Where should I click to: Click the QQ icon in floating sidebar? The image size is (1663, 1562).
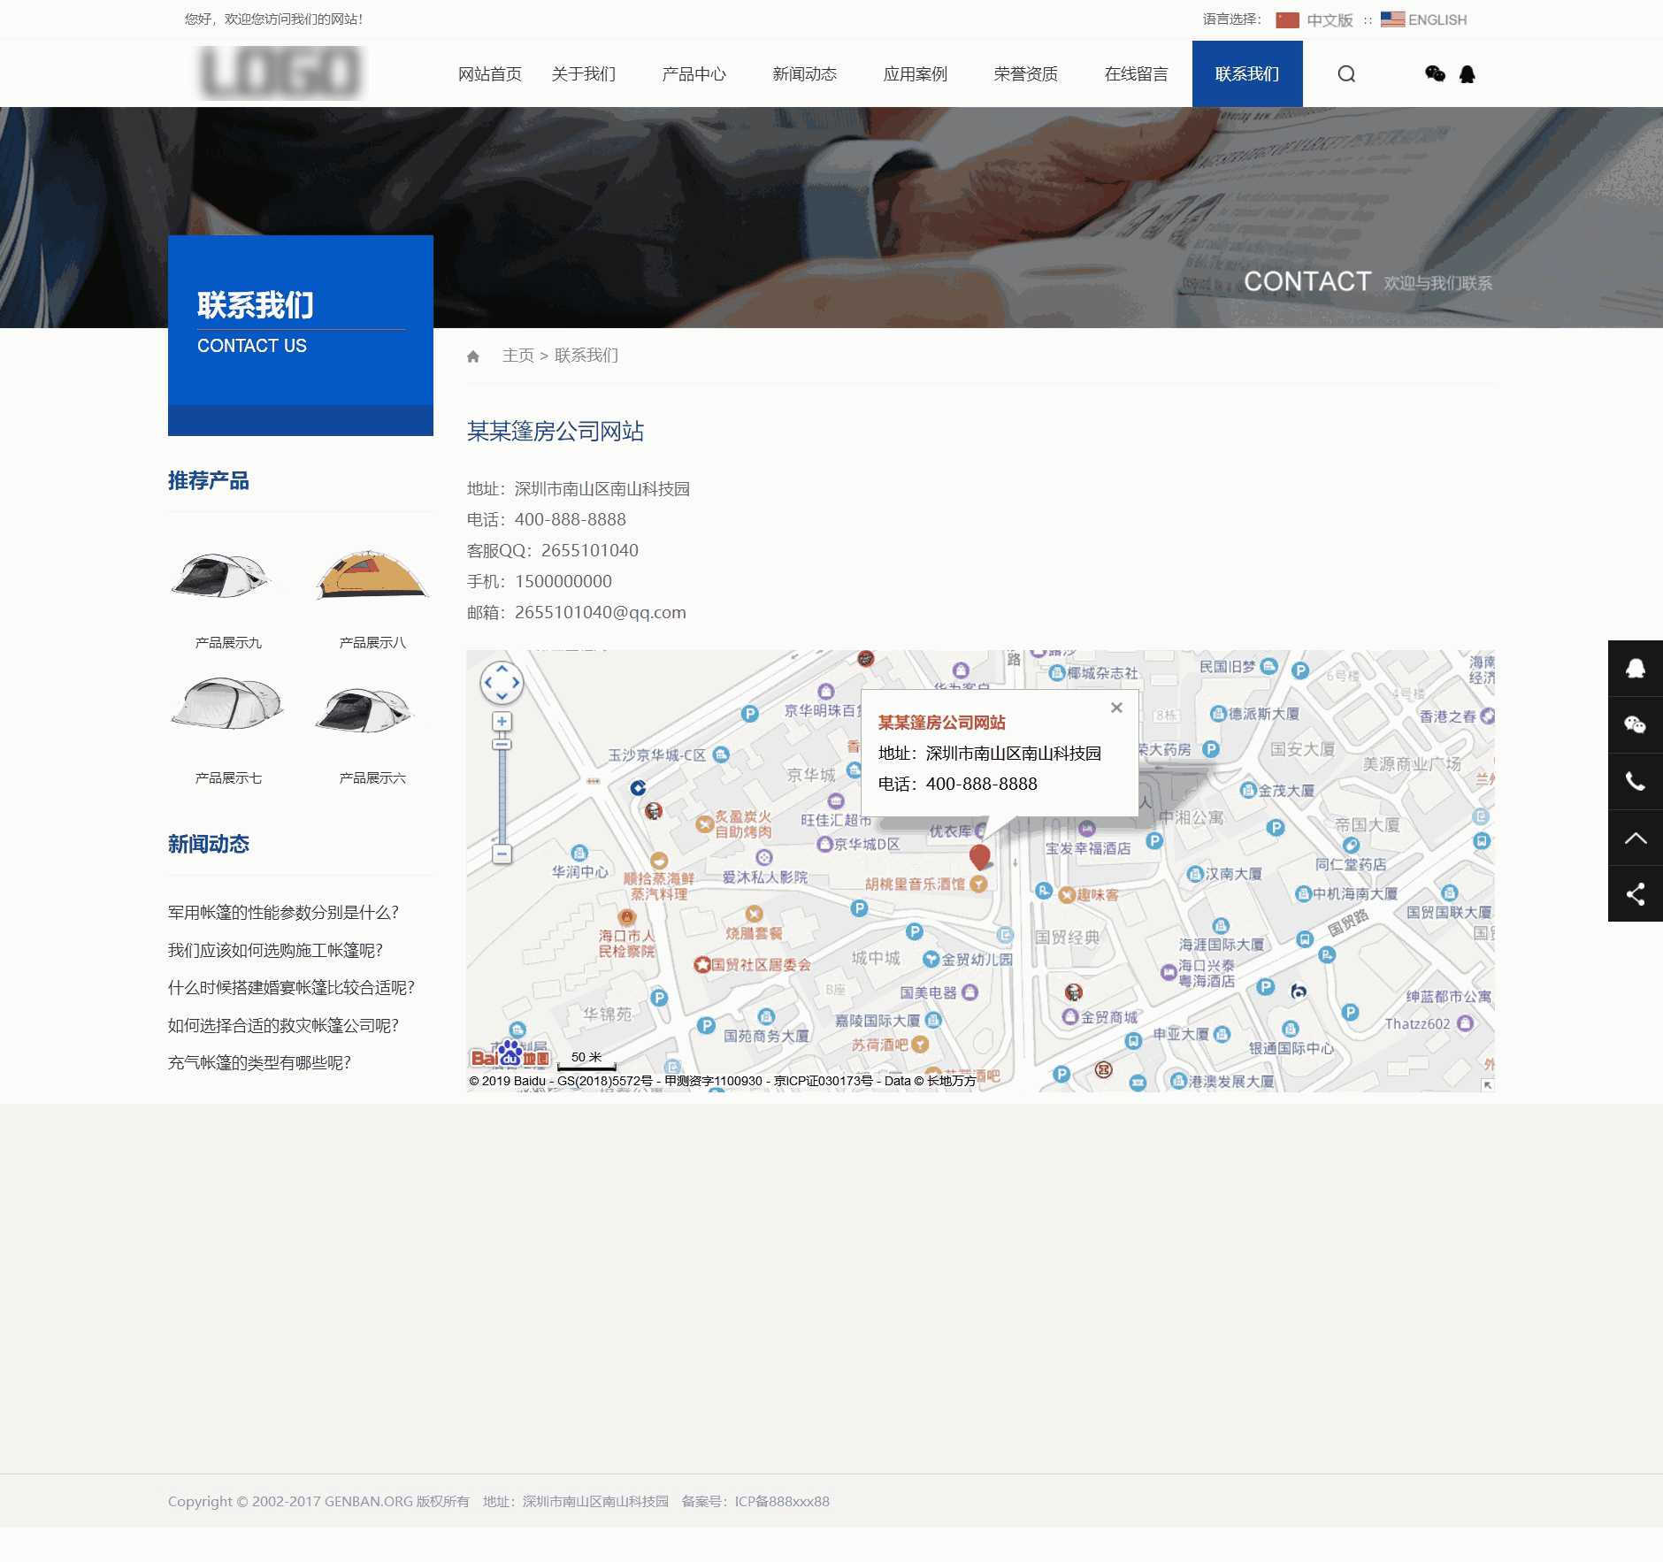click(1635, 669)
